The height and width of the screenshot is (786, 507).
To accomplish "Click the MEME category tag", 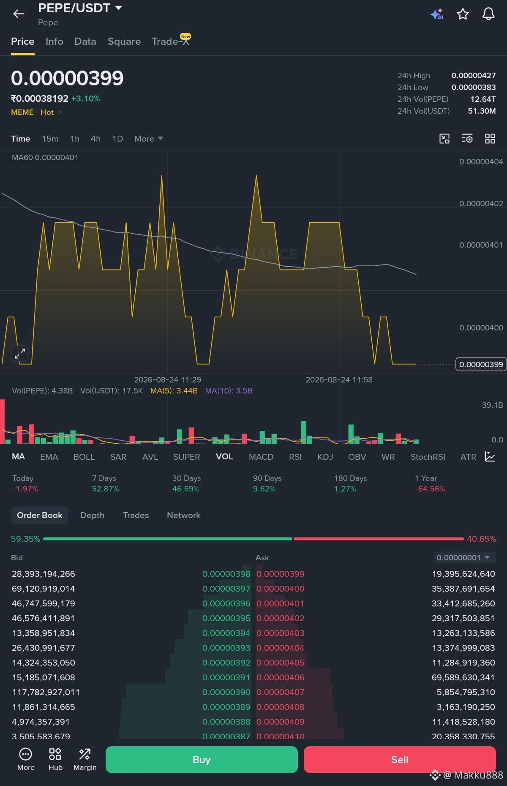I will coord(22,112).
